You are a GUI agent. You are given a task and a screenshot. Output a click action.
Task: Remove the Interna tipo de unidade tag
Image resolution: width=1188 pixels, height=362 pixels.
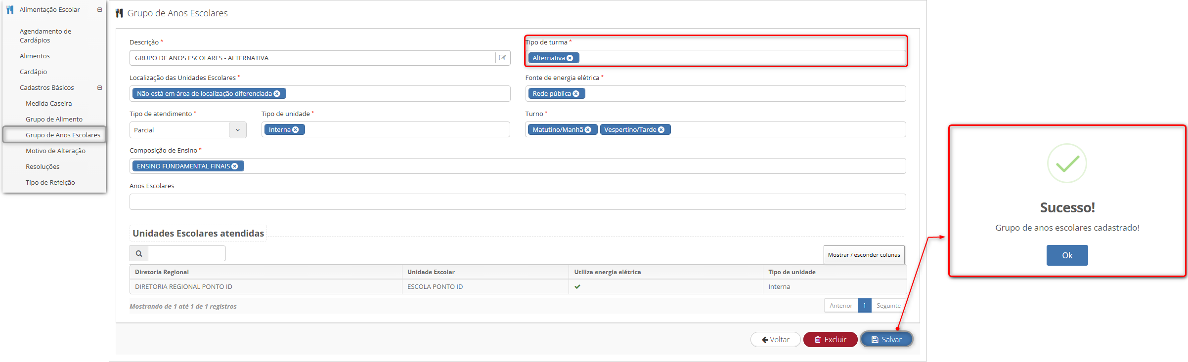[296, 130]
